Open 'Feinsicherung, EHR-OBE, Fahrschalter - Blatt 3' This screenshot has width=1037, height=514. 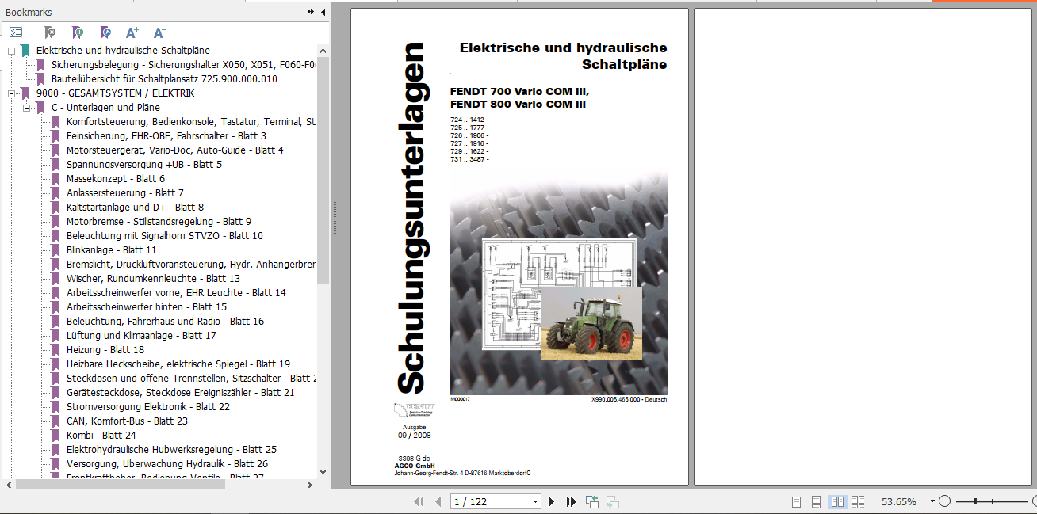166,136
